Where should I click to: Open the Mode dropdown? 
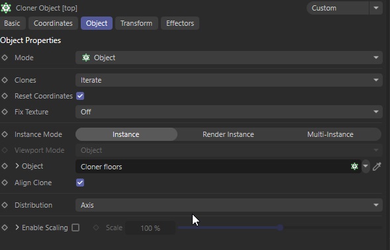click(229, 58)
